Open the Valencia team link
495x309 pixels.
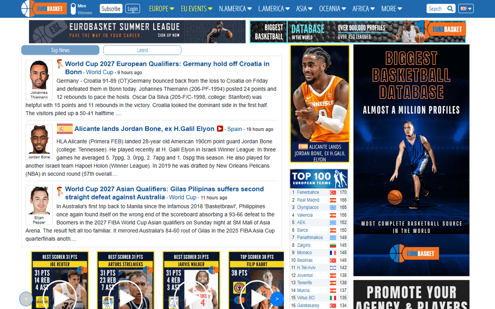[305, 215]
